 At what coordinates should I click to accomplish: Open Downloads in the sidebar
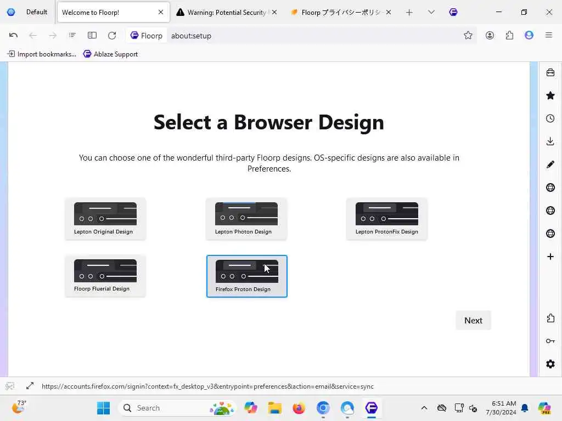tap(550, 141)
